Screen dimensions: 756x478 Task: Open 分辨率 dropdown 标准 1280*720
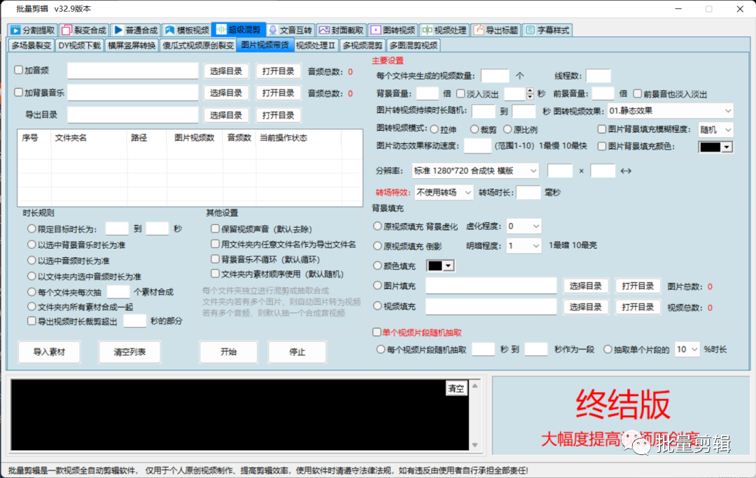point(475,171)
